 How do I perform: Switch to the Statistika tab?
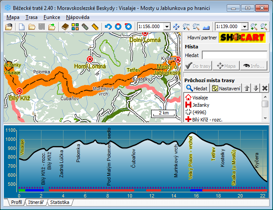click(x=59, y=202)
